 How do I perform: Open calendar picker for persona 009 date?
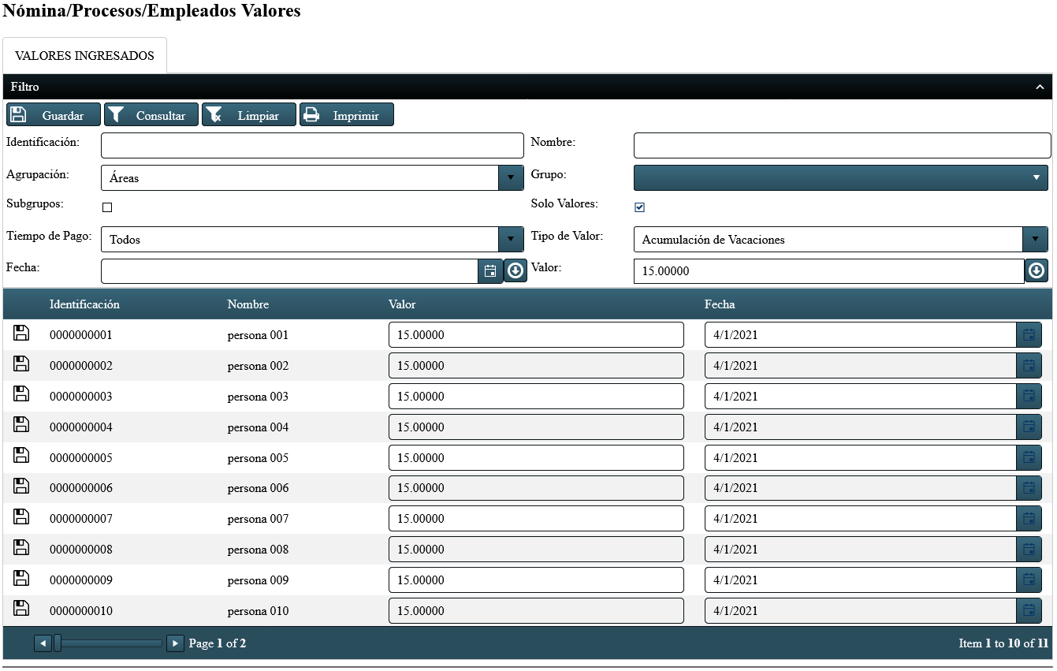click(x=1029, y=580)
